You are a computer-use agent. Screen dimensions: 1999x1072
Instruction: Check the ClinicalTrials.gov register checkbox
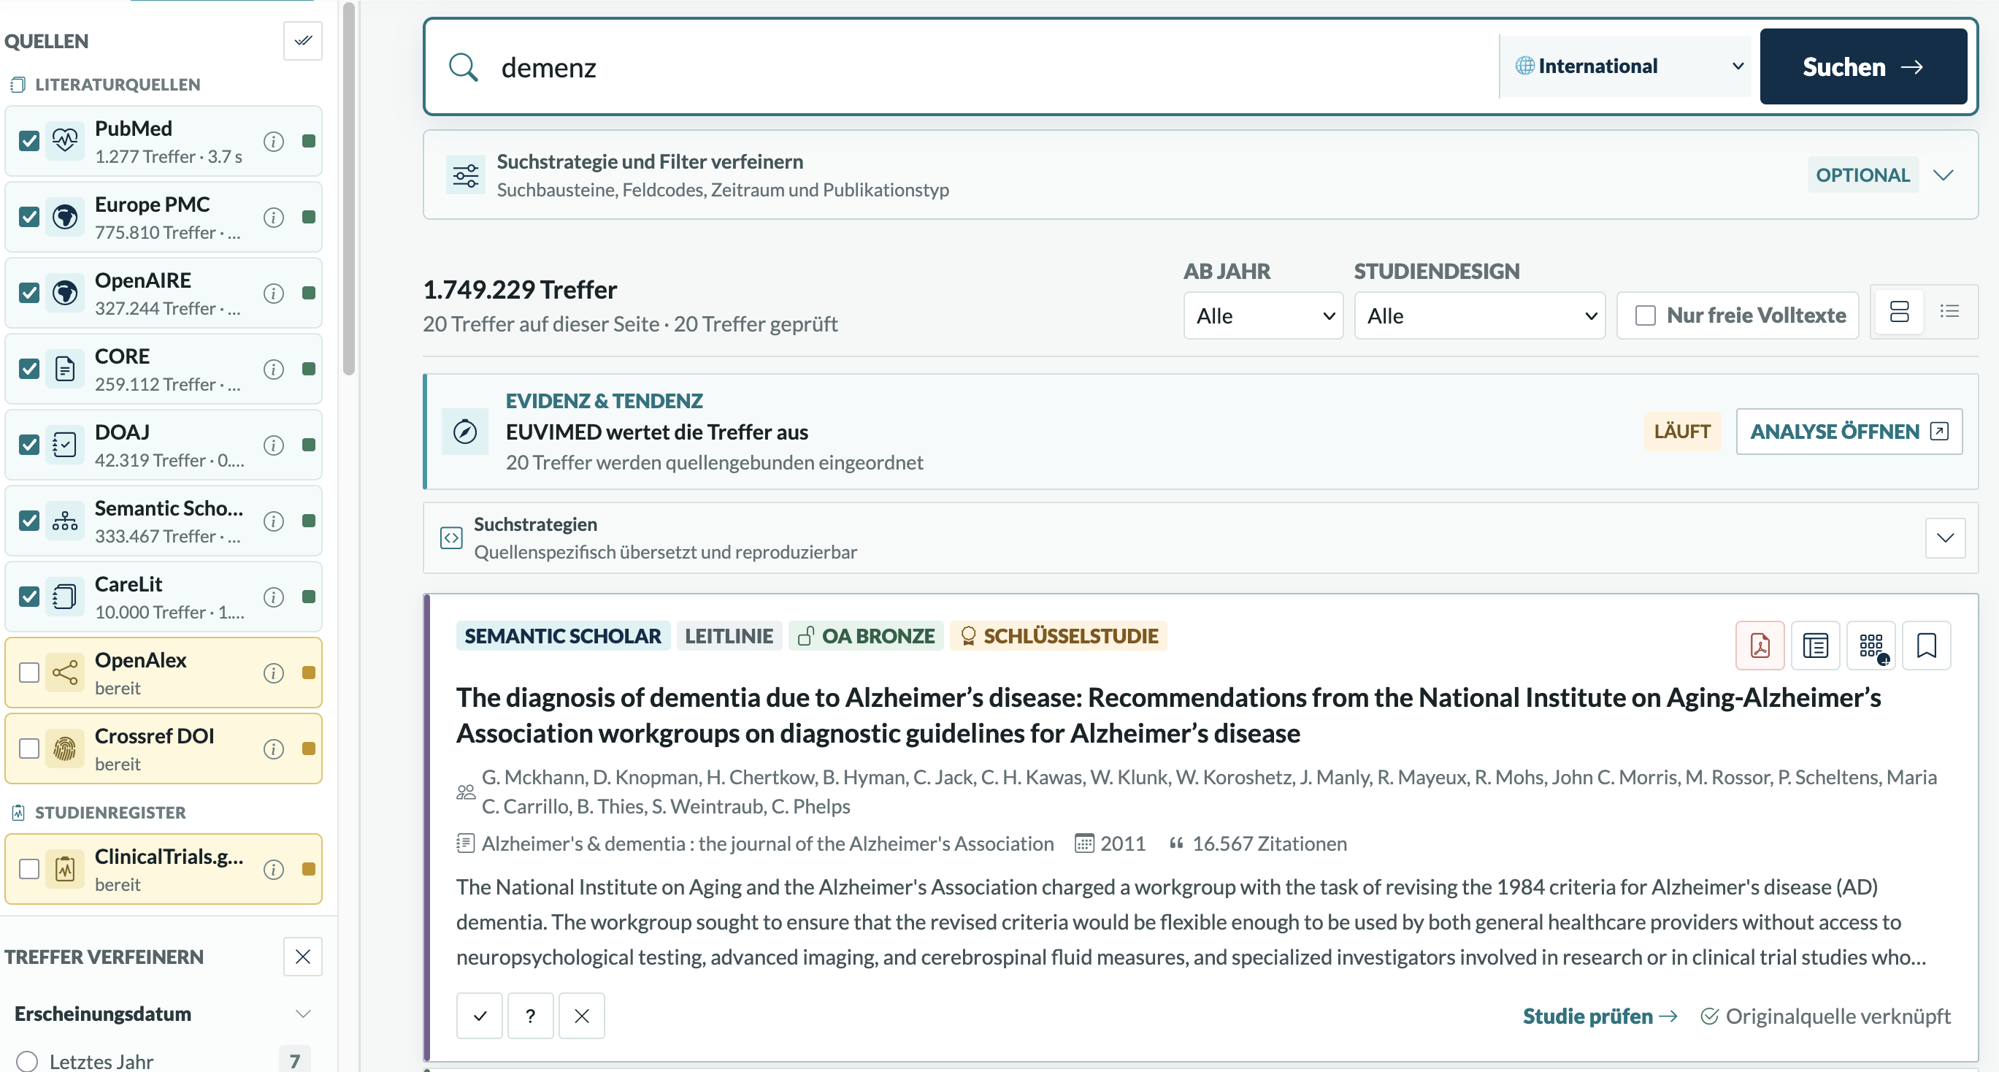[x=29, y=868]
